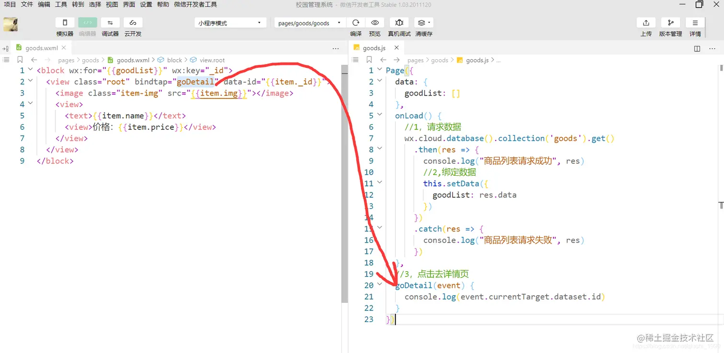The height and width of the screenshot is (353, 724).
Task: Open the 微信开发者工具 menu
Action: 195,4
